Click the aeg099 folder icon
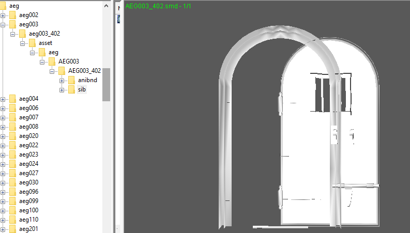 12,201
